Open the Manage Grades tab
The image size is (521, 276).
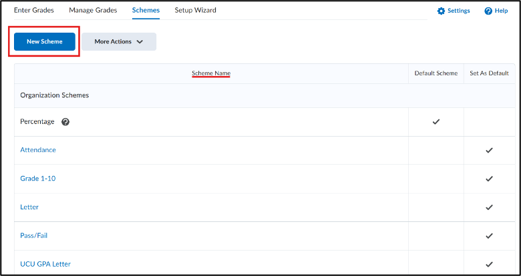click(93, 10)
